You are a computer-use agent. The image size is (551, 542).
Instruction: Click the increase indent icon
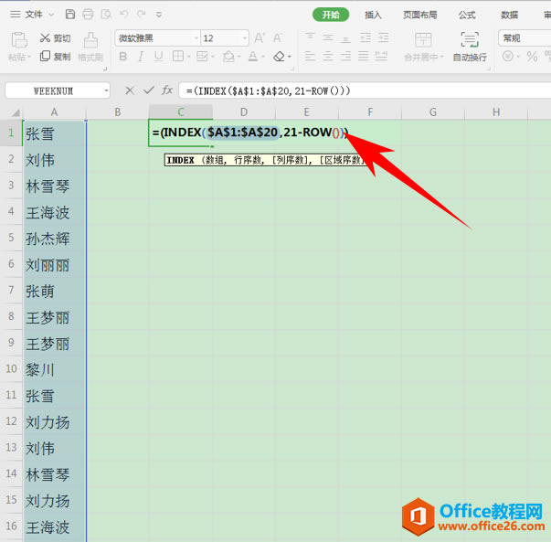(383, 37)
